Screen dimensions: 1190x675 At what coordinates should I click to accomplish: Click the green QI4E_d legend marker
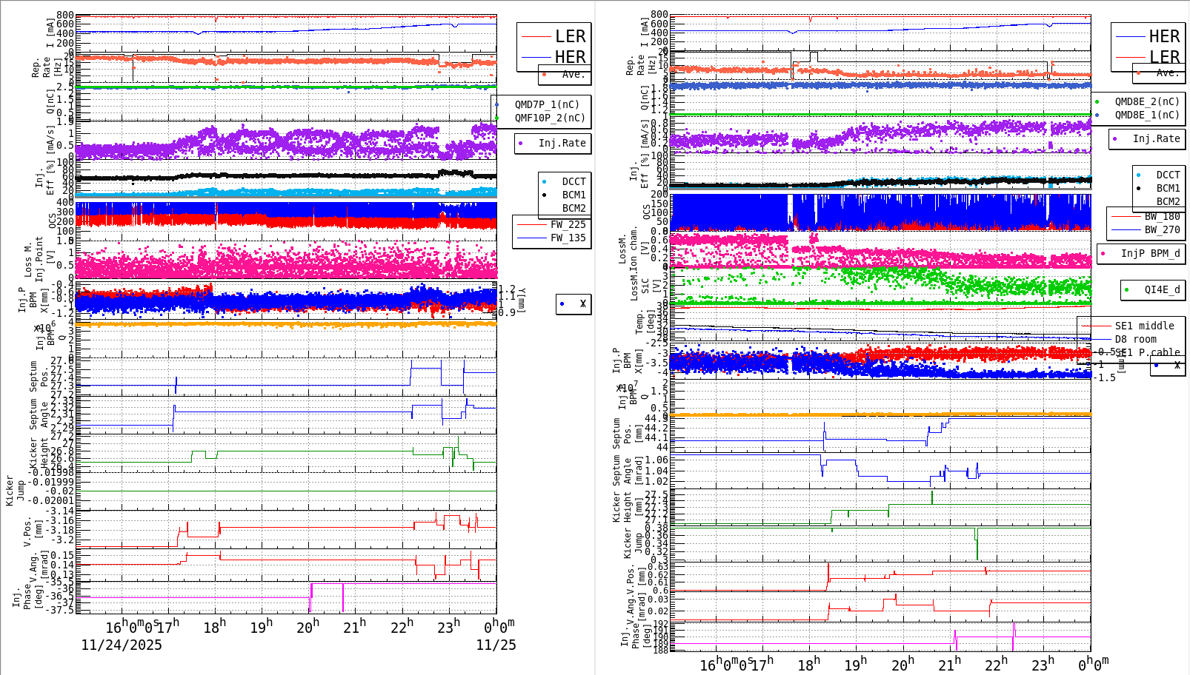(1128, 289)
